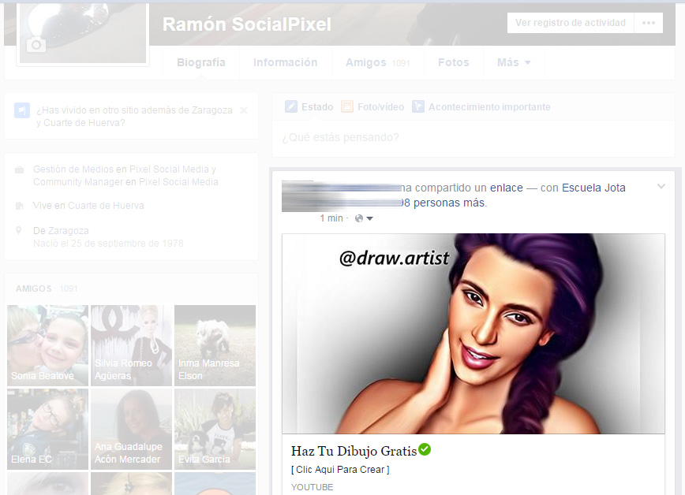The width and height of the screenshot is (685, 495).
Task: Open Evita Garcia friend thumbnail
Action: pyautogui.click(x=215, y=429)
